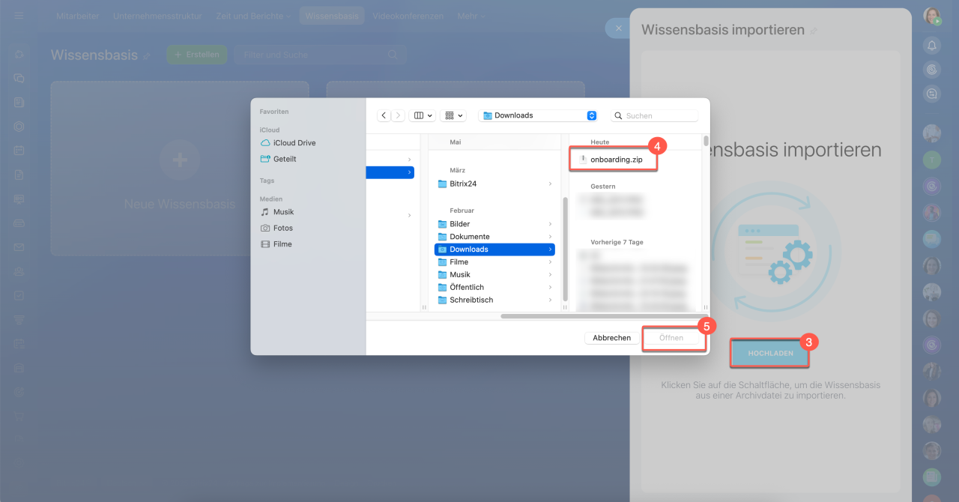Click the Filter und Suche field

tap(321, 55)
